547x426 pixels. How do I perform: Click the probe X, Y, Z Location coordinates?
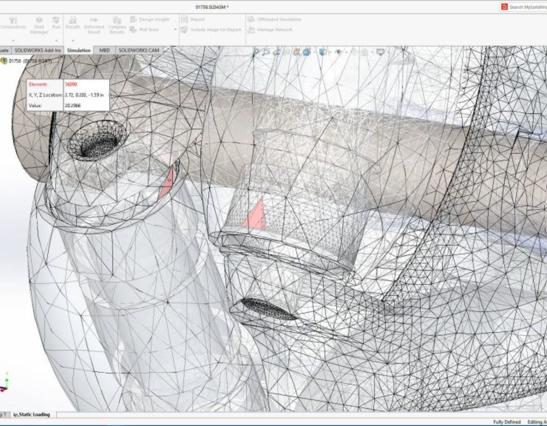84,95
